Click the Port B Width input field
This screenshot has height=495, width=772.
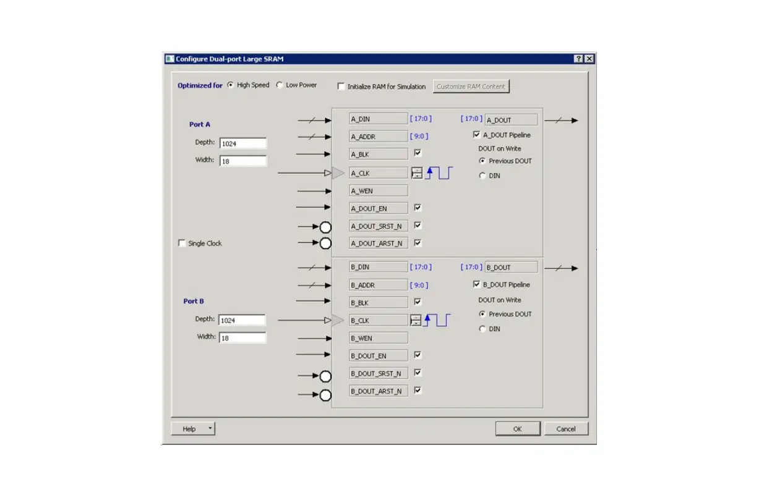tap(242, 337)
